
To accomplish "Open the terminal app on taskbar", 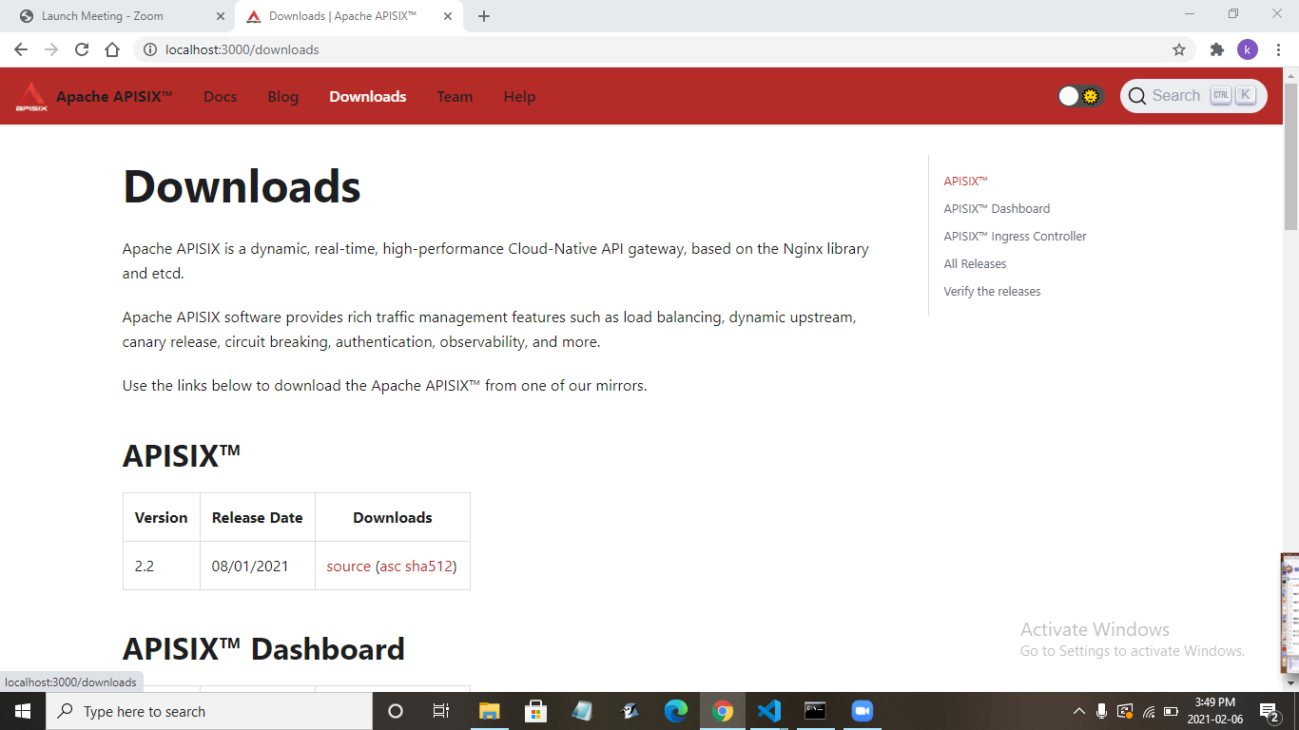I will [815, 711].
